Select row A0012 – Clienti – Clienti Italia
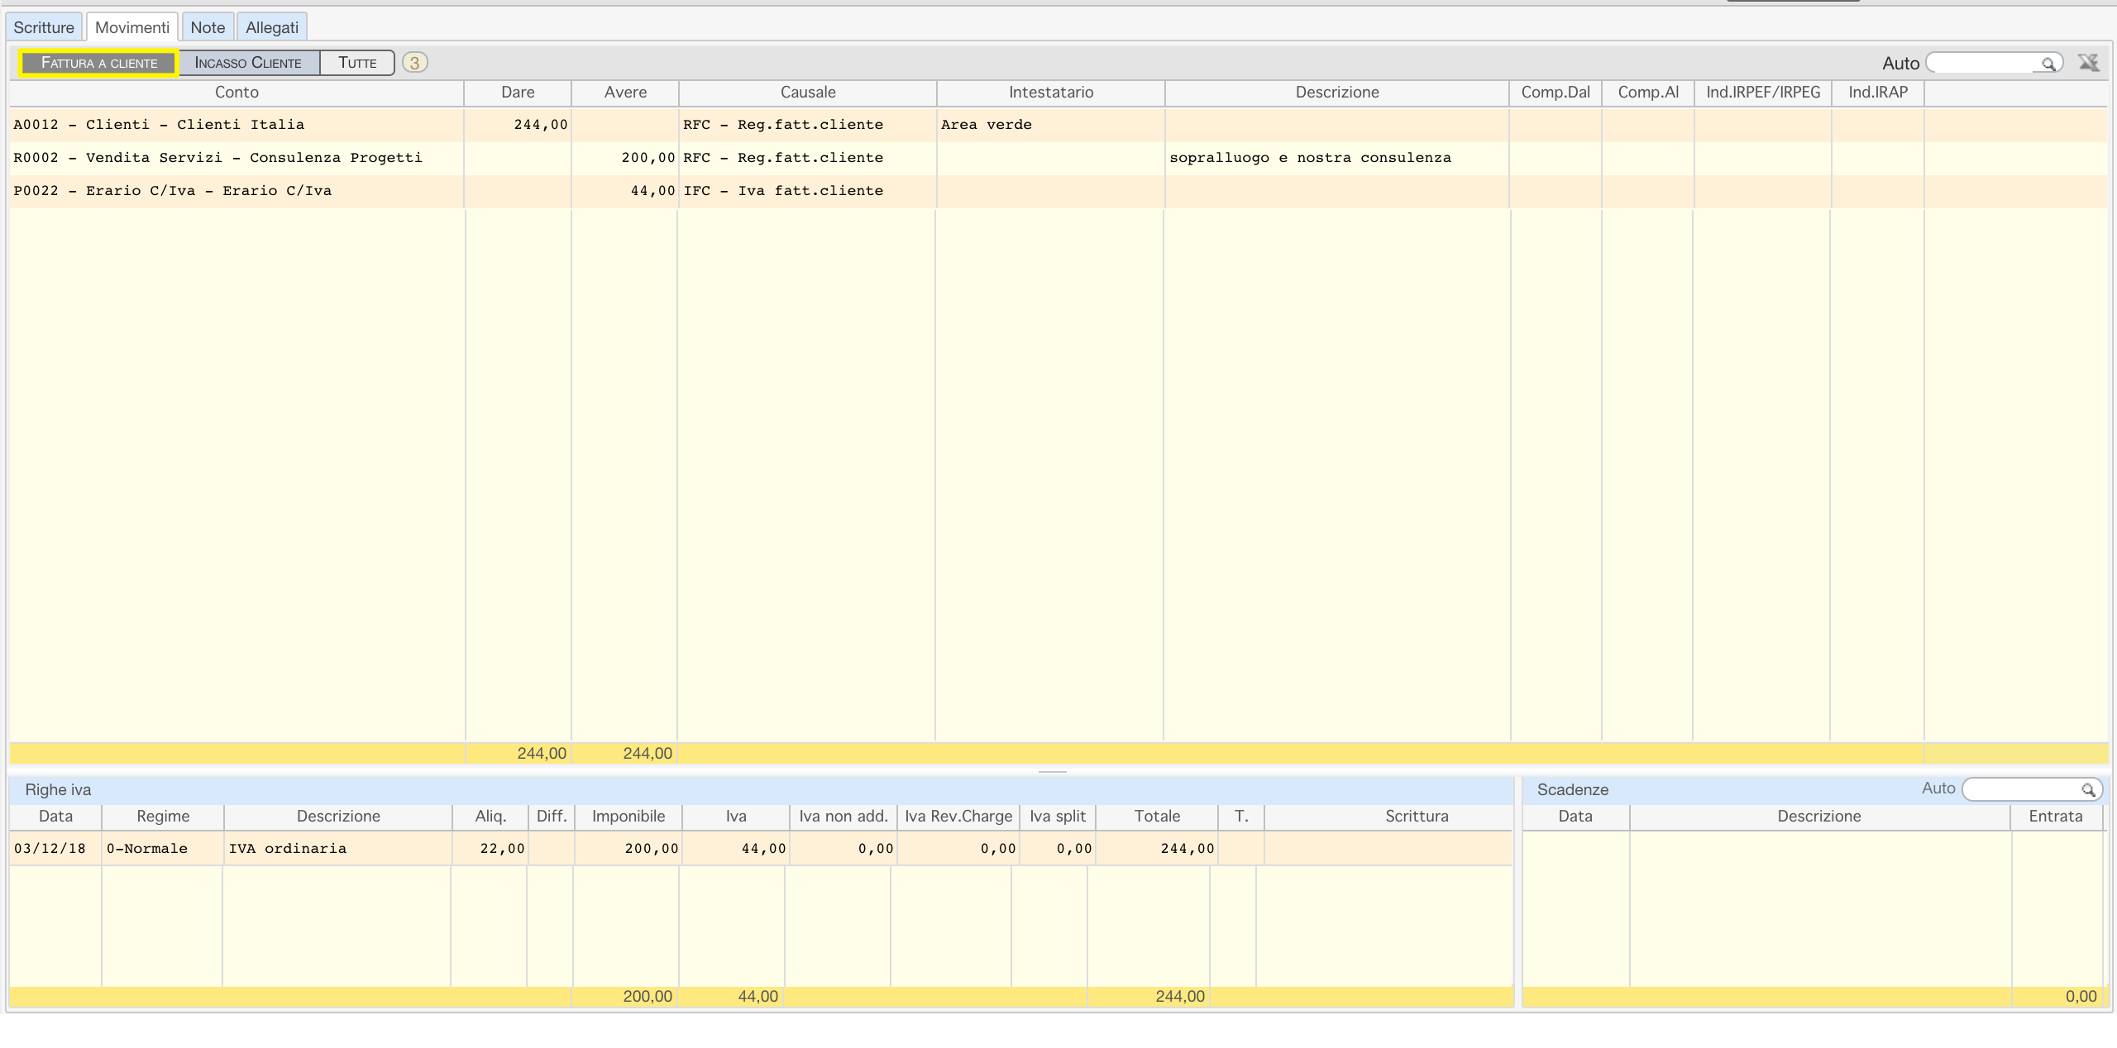 pyautogui.click(x=1058, y=125)
